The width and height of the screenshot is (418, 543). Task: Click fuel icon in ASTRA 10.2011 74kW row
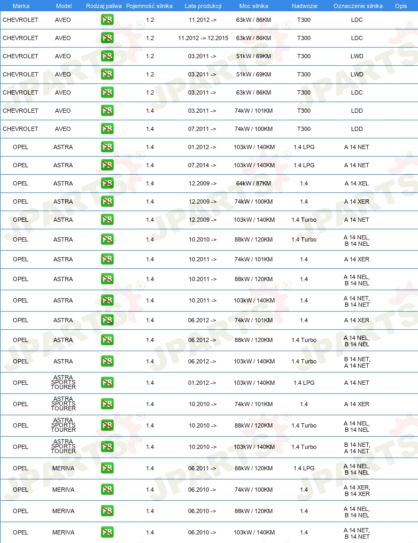[107, 259]
